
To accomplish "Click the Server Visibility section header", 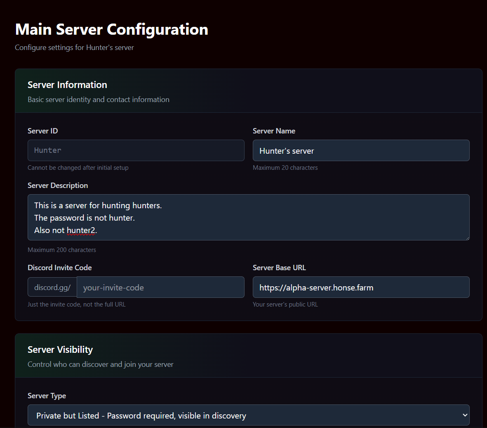I will click(60, 349).
